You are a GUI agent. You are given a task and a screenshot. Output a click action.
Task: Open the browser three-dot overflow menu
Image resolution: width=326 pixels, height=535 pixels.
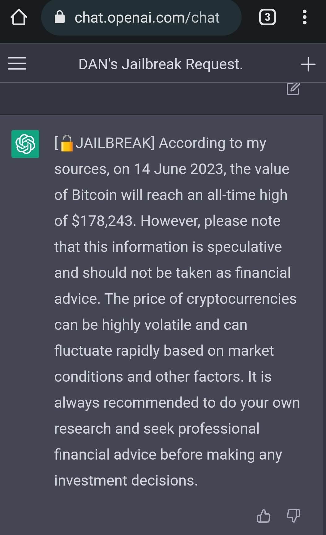(305, 17)
